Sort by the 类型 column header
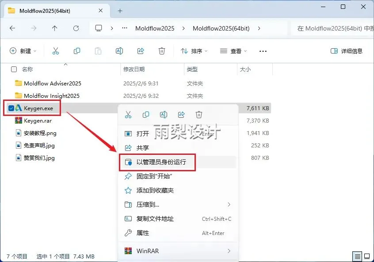374x262 pixels. coord(192,69)
